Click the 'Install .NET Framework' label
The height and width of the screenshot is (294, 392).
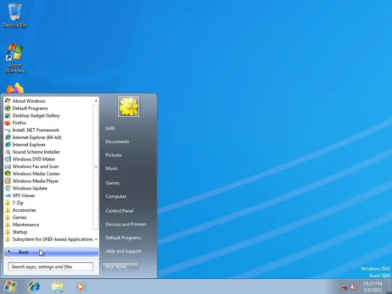point(36,130)
